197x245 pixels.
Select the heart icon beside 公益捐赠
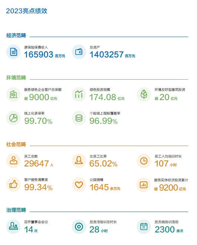[x=79, y=184]
